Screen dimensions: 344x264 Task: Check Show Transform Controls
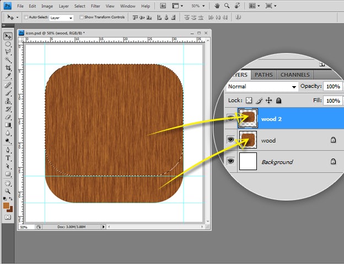pyautogui.click(x=82, y=17)
